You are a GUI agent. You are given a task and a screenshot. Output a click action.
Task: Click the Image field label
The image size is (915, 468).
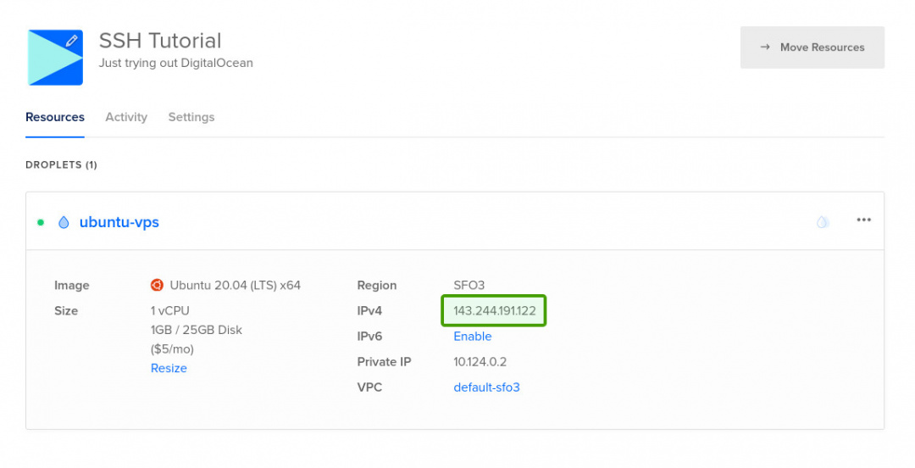coord(72,285)
